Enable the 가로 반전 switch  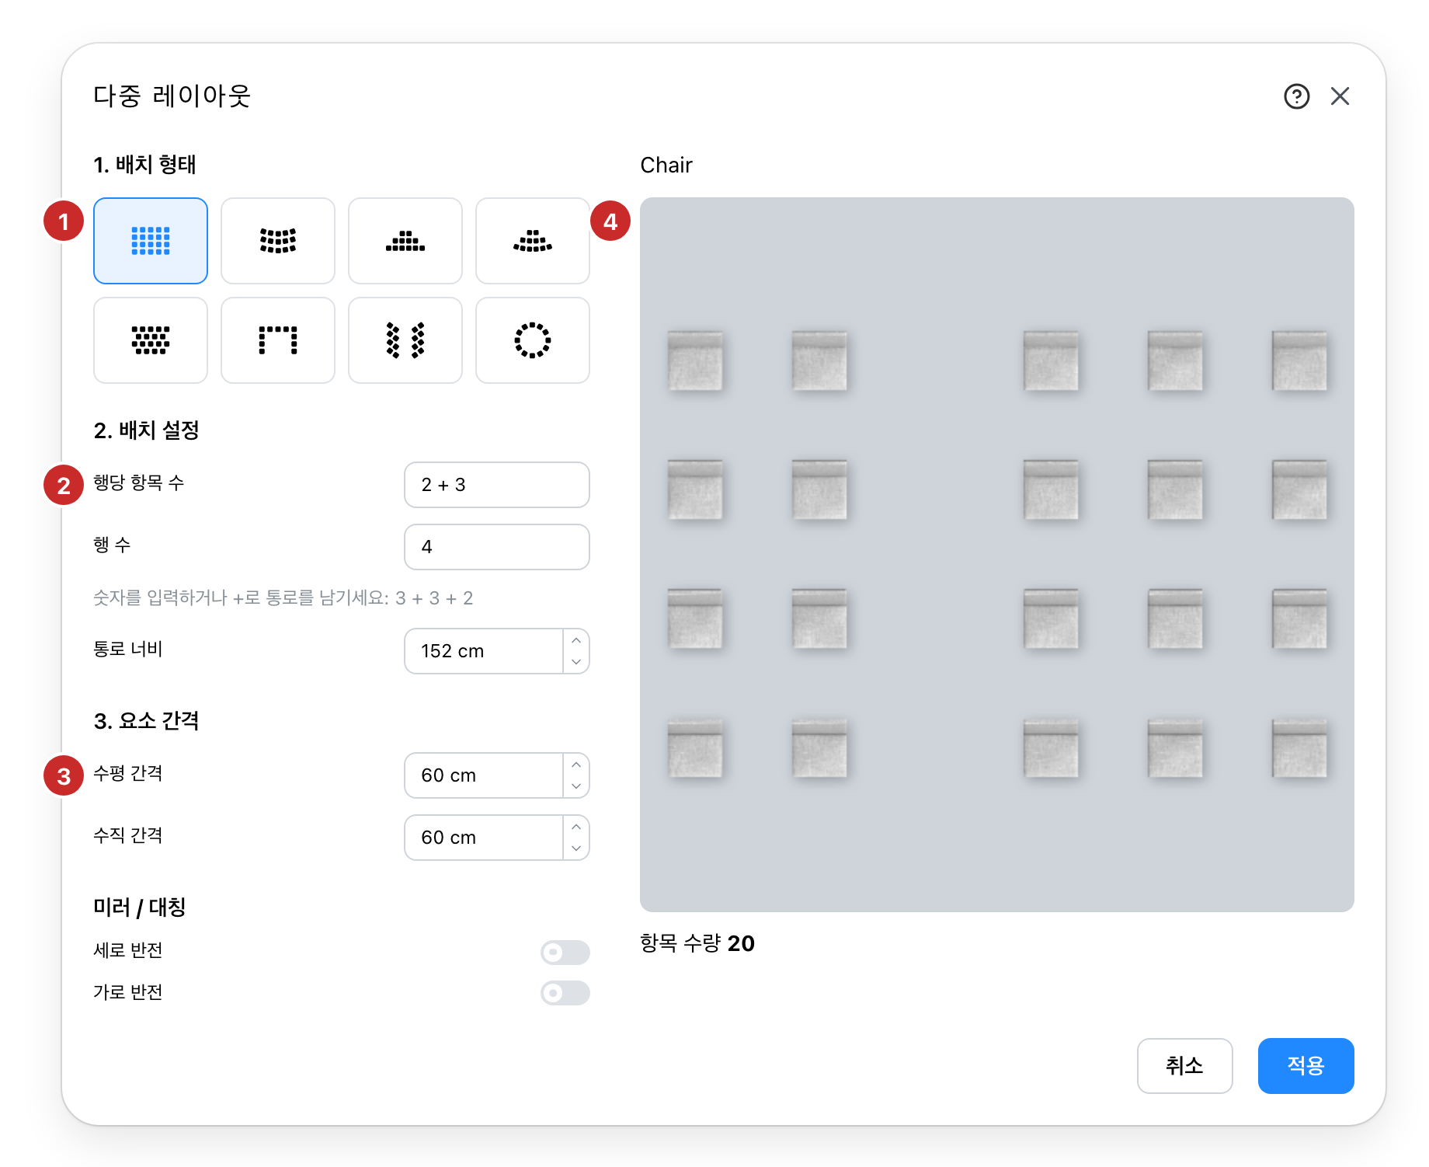pos(565,993)
